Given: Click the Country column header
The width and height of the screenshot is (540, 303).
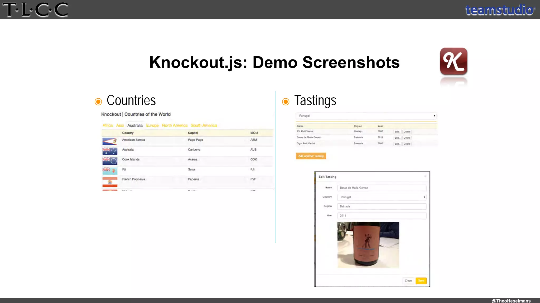Looking at the screenshot, I should pos(128,133).
